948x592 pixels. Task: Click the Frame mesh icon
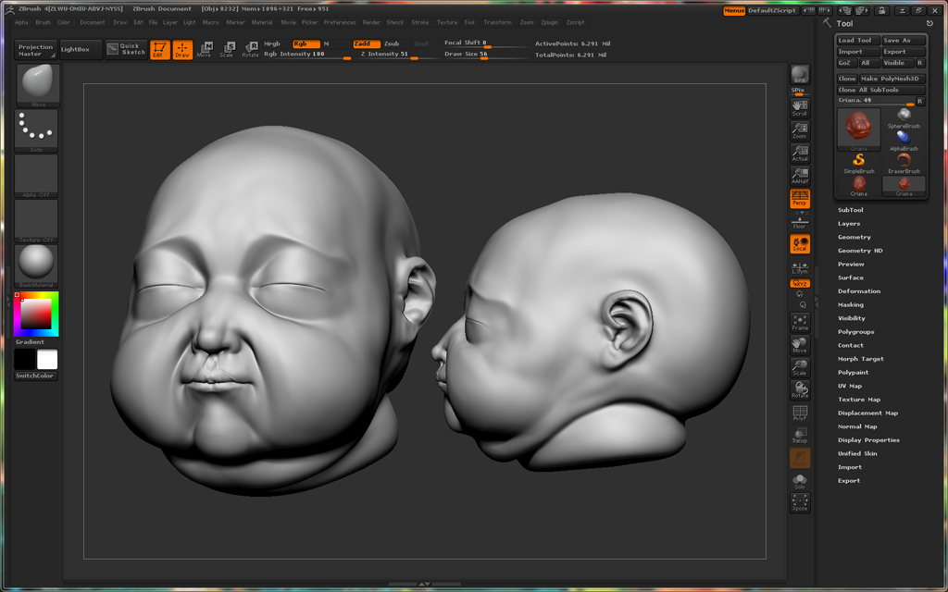[x=800, y=323]
